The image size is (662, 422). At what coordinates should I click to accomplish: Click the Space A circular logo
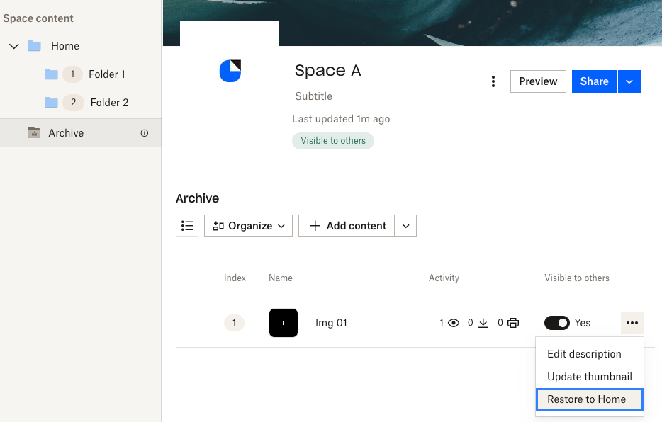coord(229,71)
